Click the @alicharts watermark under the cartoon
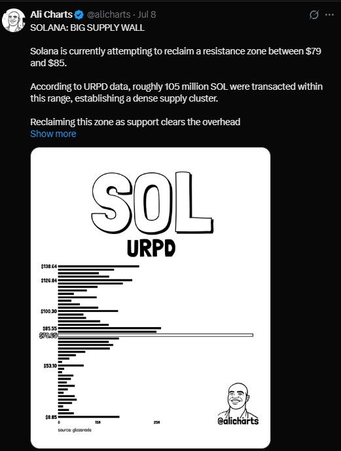 pos(238,421)
